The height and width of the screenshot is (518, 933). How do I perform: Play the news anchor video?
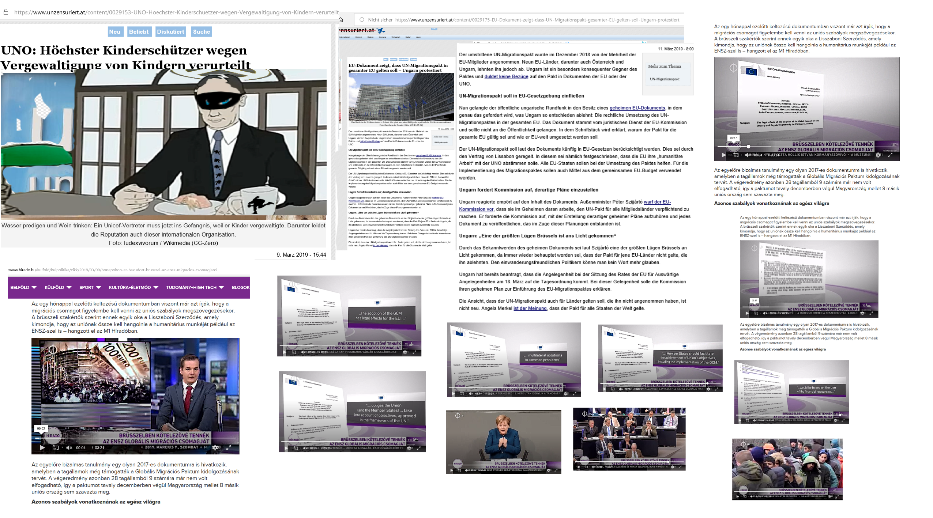pyautogui.click(x=42, y=447)
